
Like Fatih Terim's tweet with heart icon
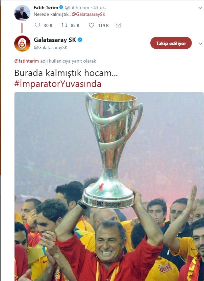click(92, 25)
